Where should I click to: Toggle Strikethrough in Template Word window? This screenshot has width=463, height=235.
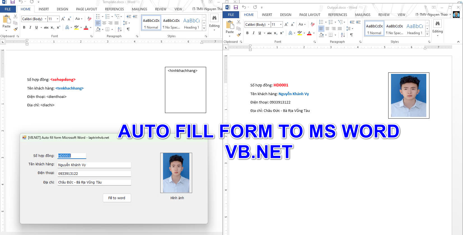46,27
